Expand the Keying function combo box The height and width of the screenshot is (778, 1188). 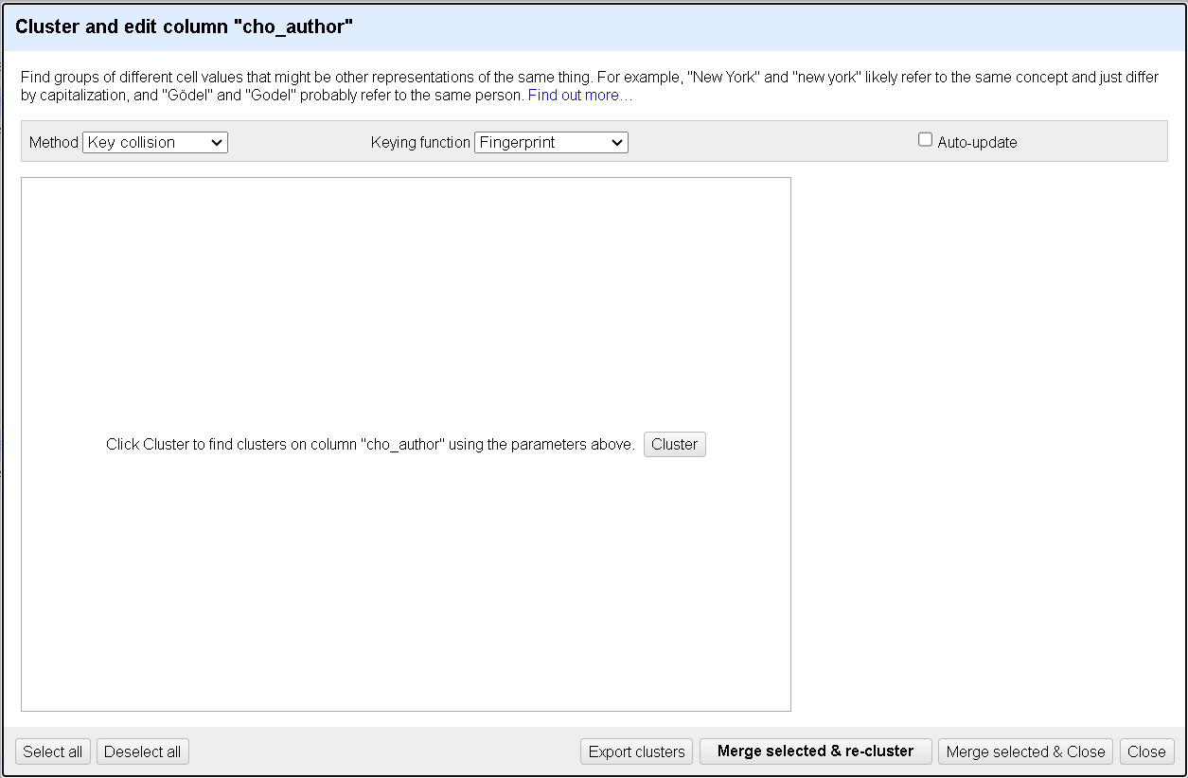(x=551, y=142)
